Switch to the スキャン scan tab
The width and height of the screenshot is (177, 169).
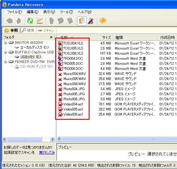46,30
